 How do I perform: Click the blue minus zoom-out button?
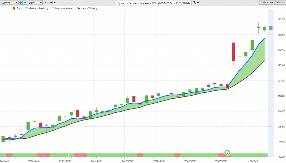[x=25, y=3]
